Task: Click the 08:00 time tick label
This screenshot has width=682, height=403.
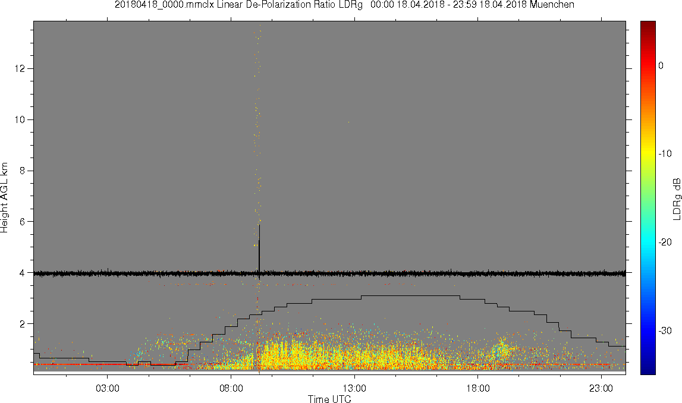Action: (x=231, y=388)
